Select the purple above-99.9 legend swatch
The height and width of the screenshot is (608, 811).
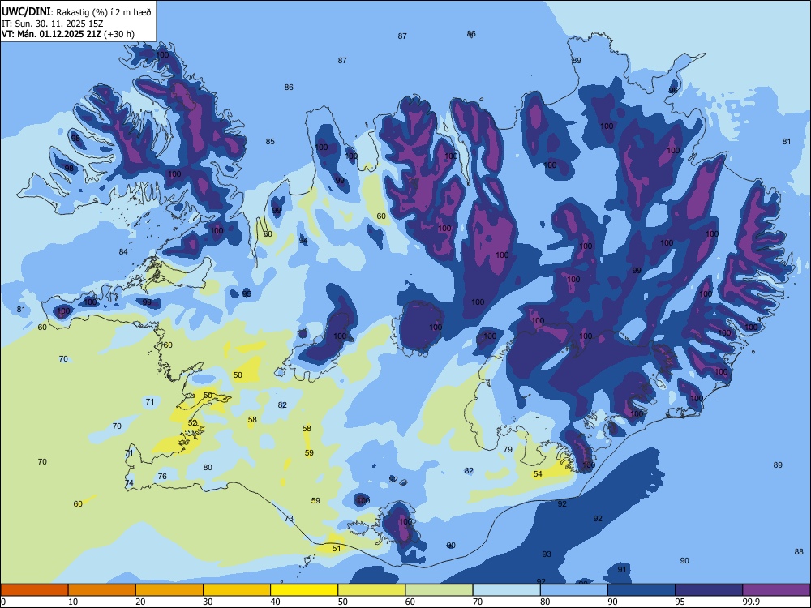tap(776, 590)
